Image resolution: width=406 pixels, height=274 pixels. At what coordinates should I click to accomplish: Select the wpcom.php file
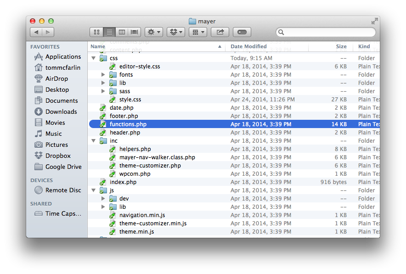pyautogui.click(x=234, y=174)
